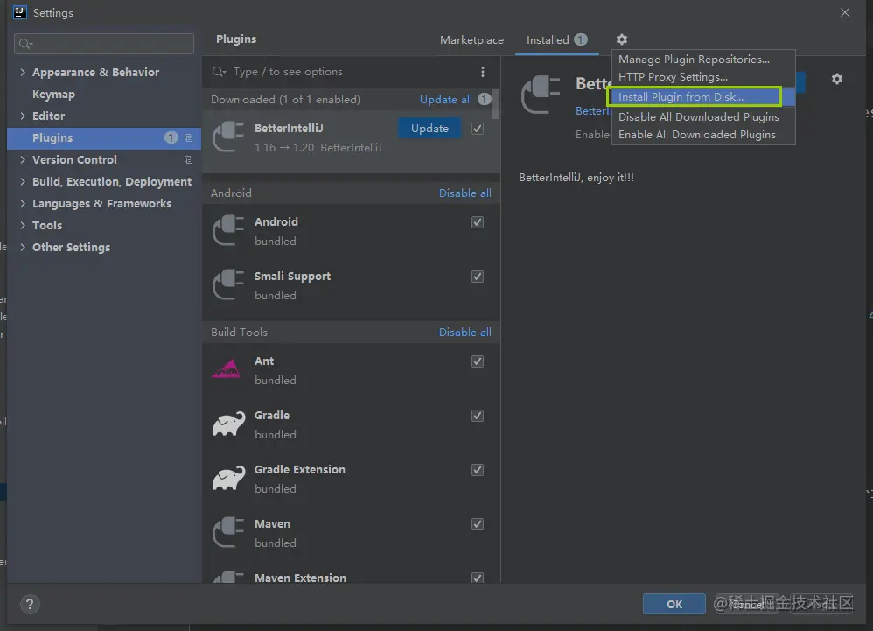Select Enable All Downloaded Plugins
This screenshot has width=873, height=631.
[703, 135]
